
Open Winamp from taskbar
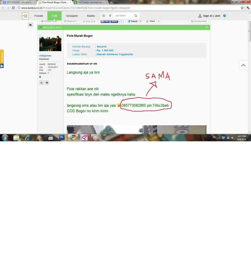point(39,138)
